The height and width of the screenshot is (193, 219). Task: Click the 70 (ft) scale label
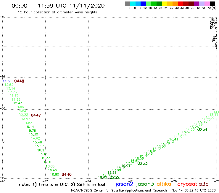coord(212,8)
